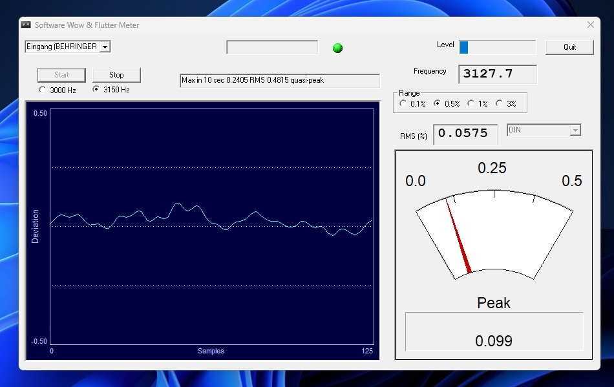Click the Start button

coord(61,75)
